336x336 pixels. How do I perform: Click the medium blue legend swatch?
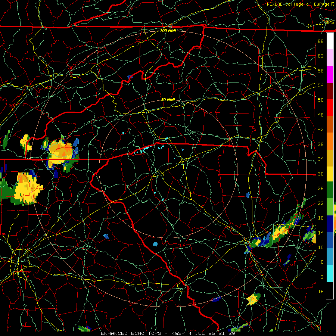pyautogui.click(x=330, y=240)
